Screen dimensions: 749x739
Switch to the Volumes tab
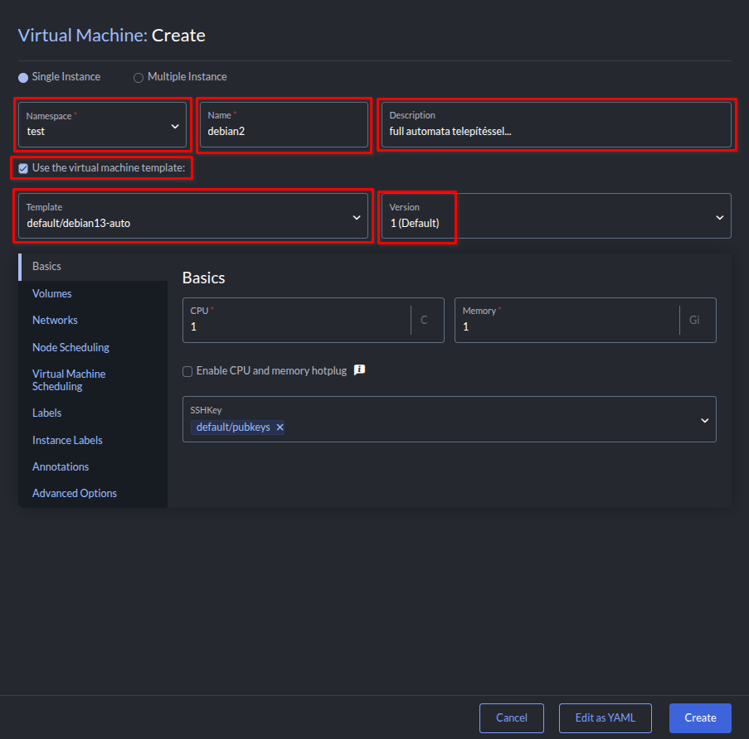click(x=52, y=293)
